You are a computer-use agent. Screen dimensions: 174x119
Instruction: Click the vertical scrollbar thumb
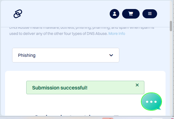171,26
